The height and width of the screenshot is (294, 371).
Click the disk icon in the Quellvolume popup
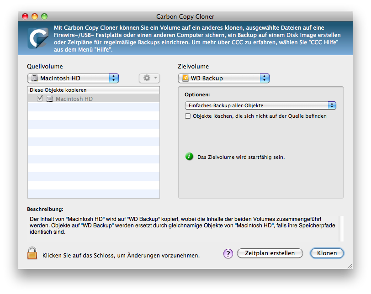[x=35, y=78]
